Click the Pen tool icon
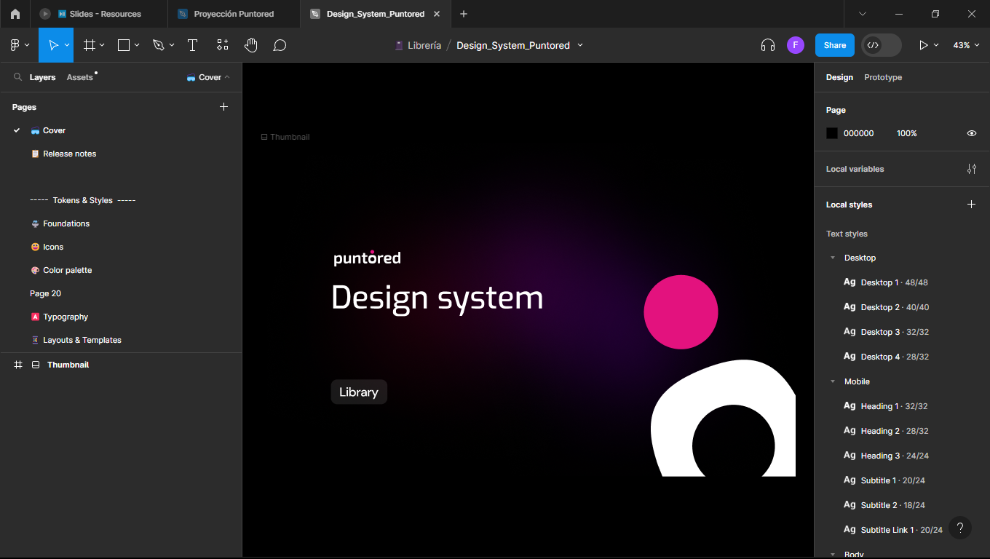This screenshot has height=559, width=990. point(158,45)
